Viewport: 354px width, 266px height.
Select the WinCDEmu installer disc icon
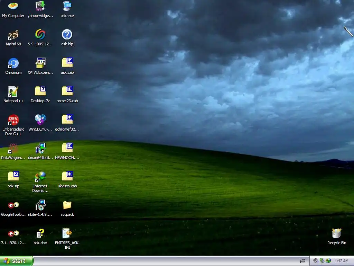(x=40, y=120)
